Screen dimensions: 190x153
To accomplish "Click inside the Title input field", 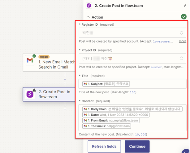I will tap(158, 84).
